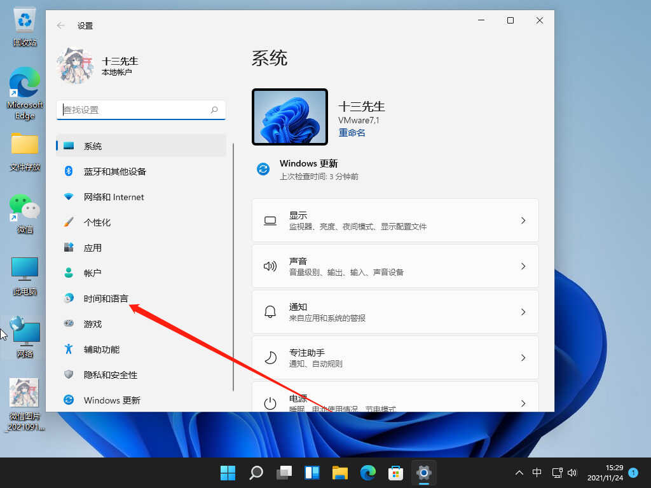
Task: Show hidden tray icons chevron
Action: (519, 473)
